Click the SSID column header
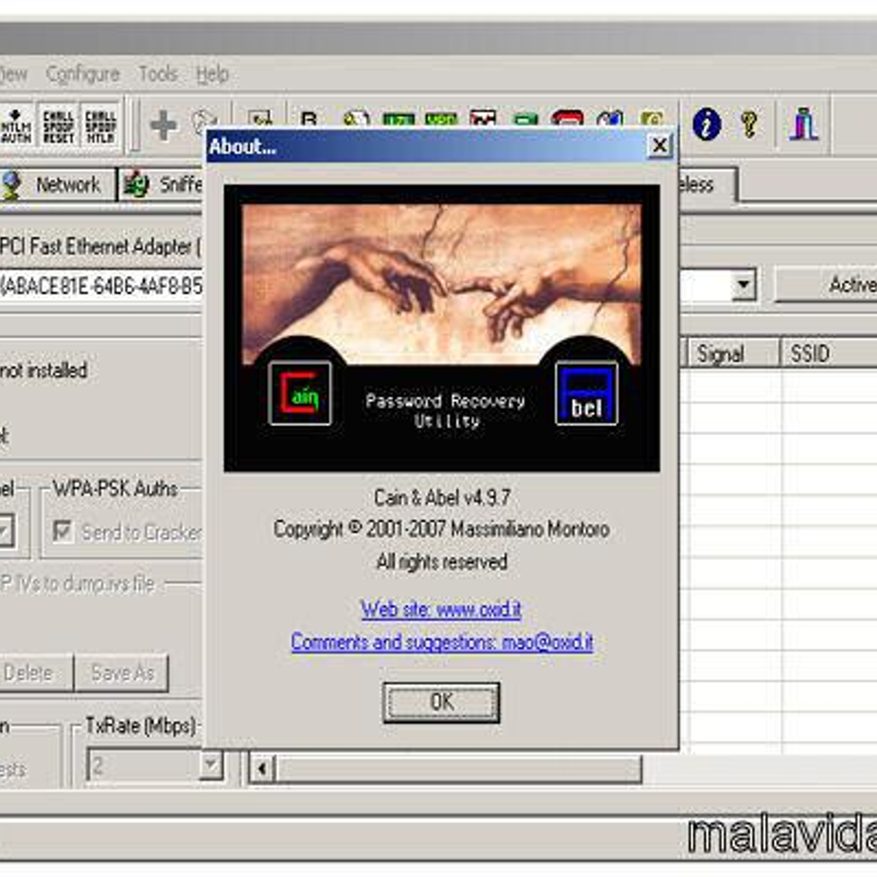The width and height of the screenshot is (877, 877). tap(829, 354)
